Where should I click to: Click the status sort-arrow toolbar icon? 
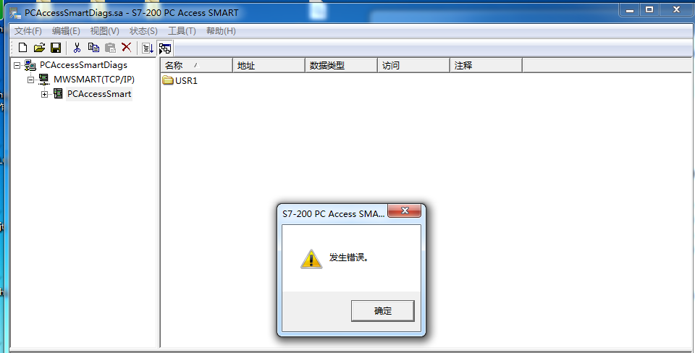[148, 48]
